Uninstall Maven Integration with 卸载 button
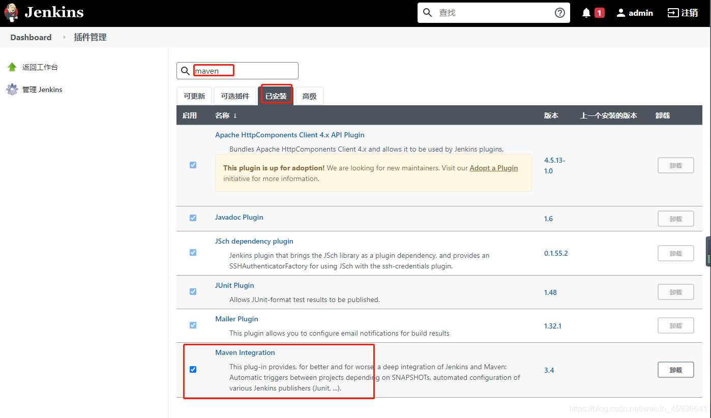The height and width of the screenshot is (418, 711). tap(675, 370)
